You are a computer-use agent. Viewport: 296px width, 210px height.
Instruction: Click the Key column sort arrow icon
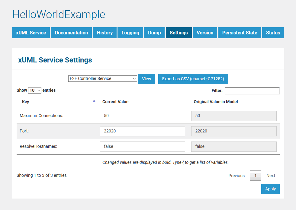pyautogui.click(x=94, y=101)
